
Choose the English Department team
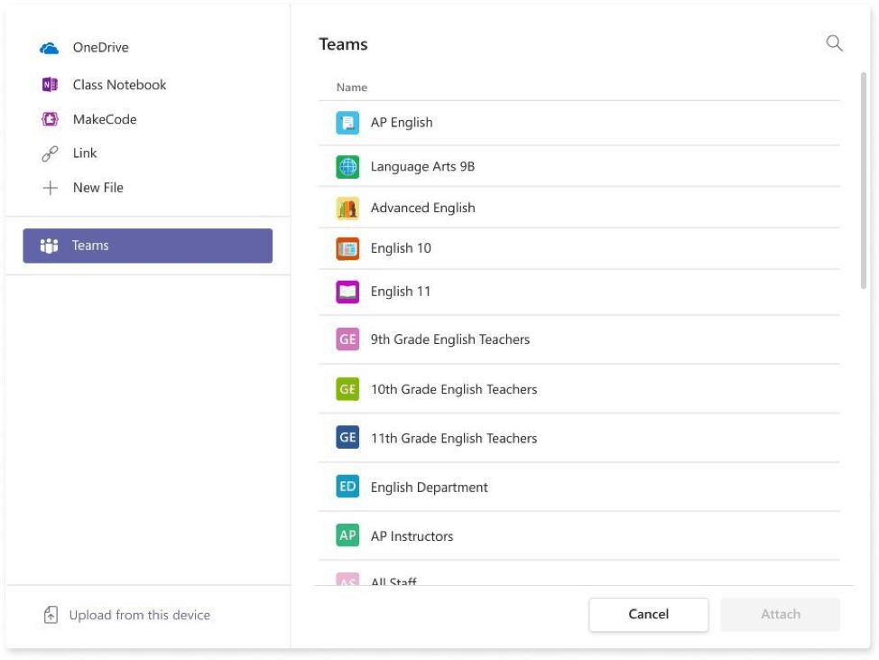(x=429, y=488)
